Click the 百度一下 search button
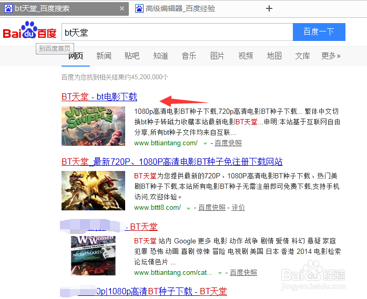This screenshot has height=299, width=367. [319, 32]
